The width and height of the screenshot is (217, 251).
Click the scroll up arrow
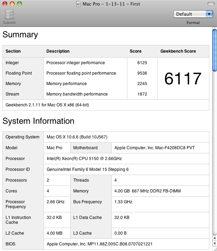(x=215, y=238)
